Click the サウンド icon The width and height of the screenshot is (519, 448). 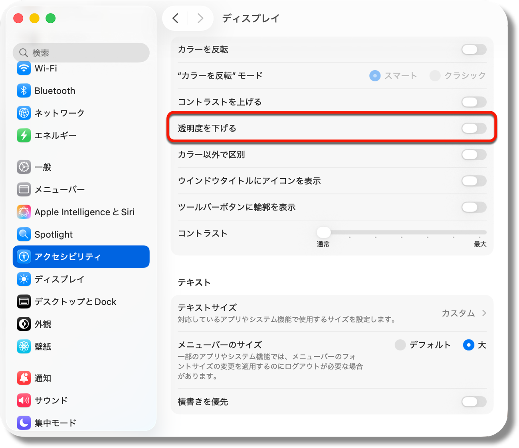(x=24, y=401)
